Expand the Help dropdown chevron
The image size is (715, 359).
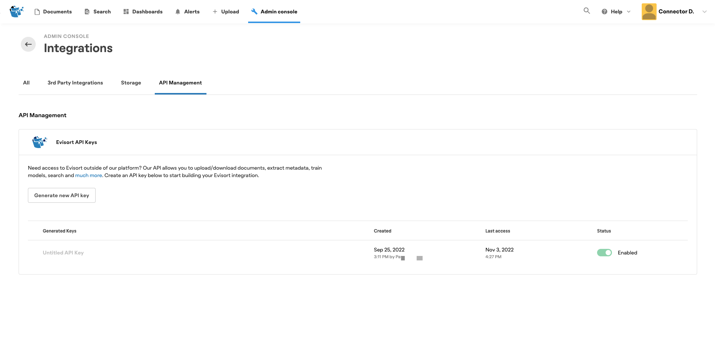pyautogui.click(x=629, y=12)
